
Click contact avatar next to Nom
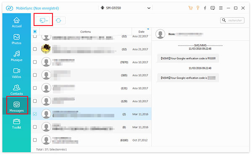(x=160, y=34)
